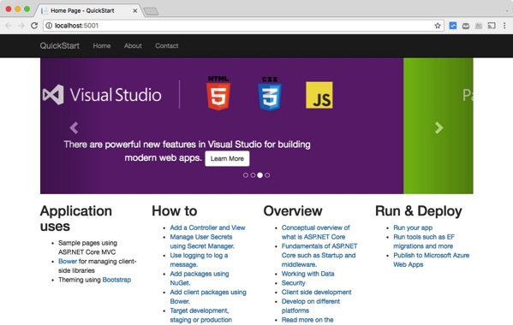The image size is (513, 325).
Task: Go to previous carousel slide
Action: pos(74,127)
